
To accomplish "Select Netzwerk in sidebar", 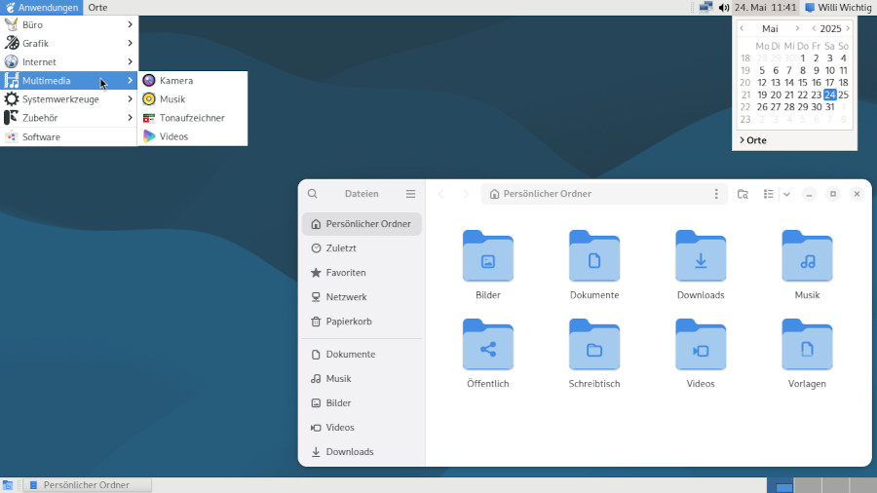I will [x=362, y=297].
